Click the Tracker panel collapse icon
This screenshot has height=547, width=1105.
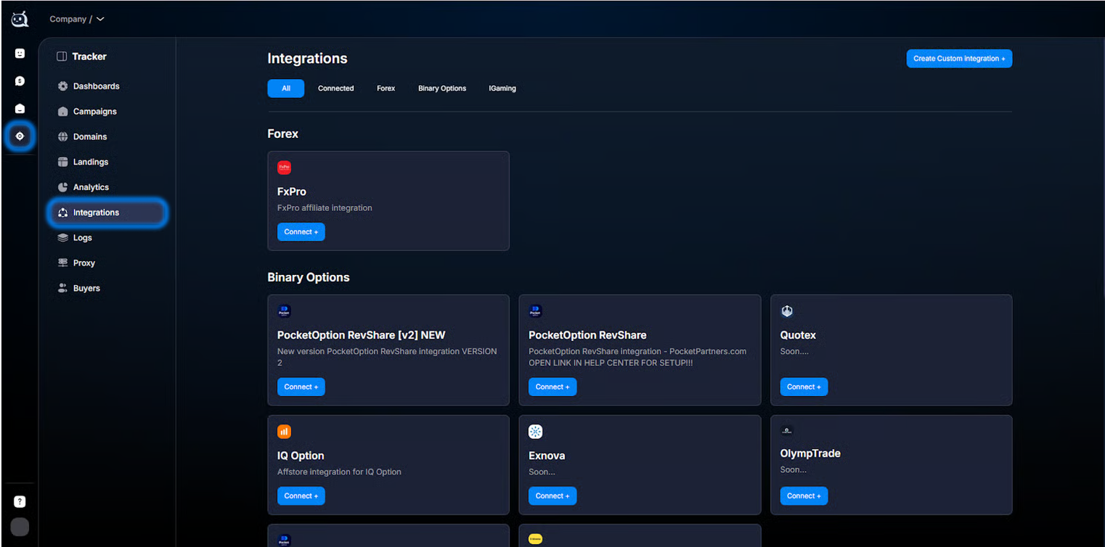[x=62, y=57]
